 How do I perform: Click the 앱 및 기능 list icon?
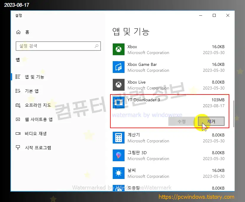coord(18,77)
